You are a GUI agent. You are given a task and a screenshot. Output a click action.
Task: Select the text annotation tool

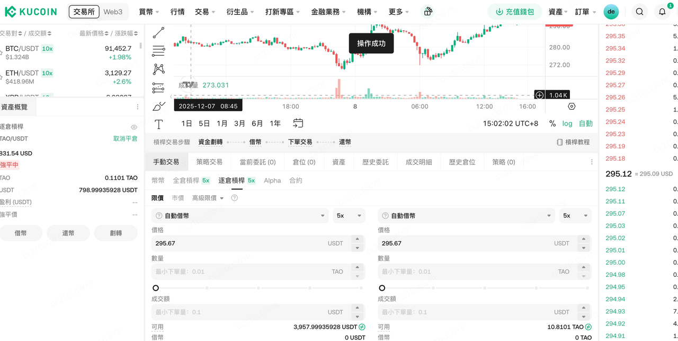tap(158, 124)
